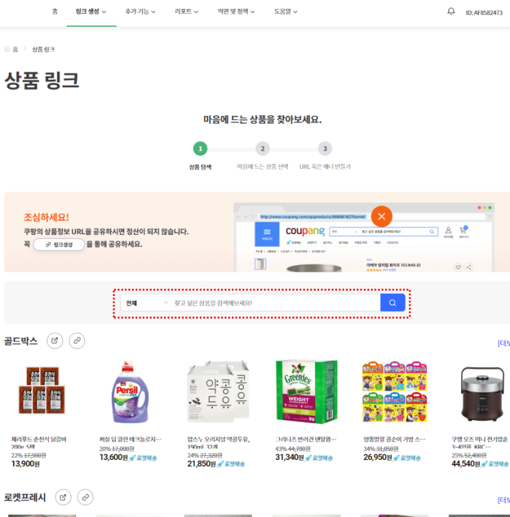Screen dimensions: 510x517
Task: Go to step 3 circle
Action: click(x=325, y=149)
